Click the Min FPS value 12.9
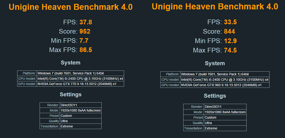The image size is (285, 138). click(230, 41)
